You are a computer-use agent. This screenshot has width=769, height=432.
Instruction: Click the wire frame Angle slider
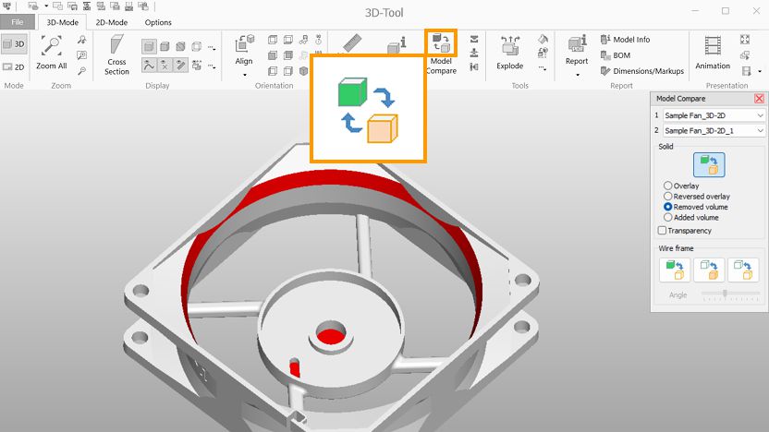coord(725,294)
